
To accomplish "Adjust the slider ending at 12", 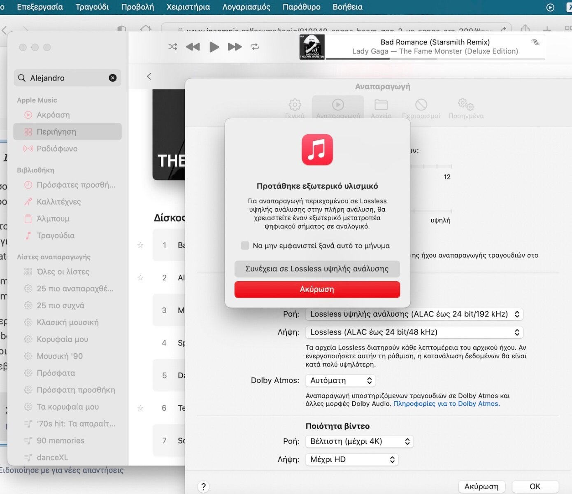I will (431, 166).
